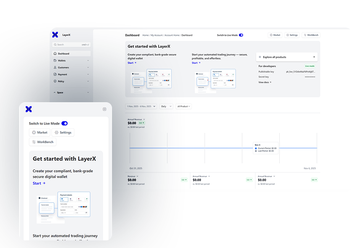Click the Account Home breadcrumb link
The width and height of the screenshot is (360, 248).
(x=172, y=35)
